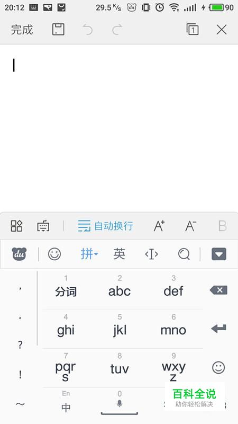
Task: Decrease font size with A- icon
Action: (x=190, y=226)
